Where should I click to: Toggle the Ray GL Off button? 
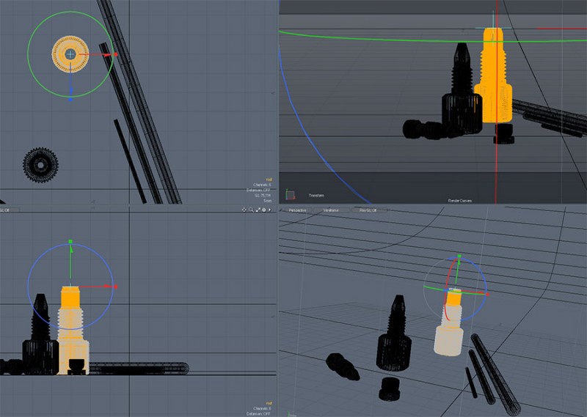(368, 210)
